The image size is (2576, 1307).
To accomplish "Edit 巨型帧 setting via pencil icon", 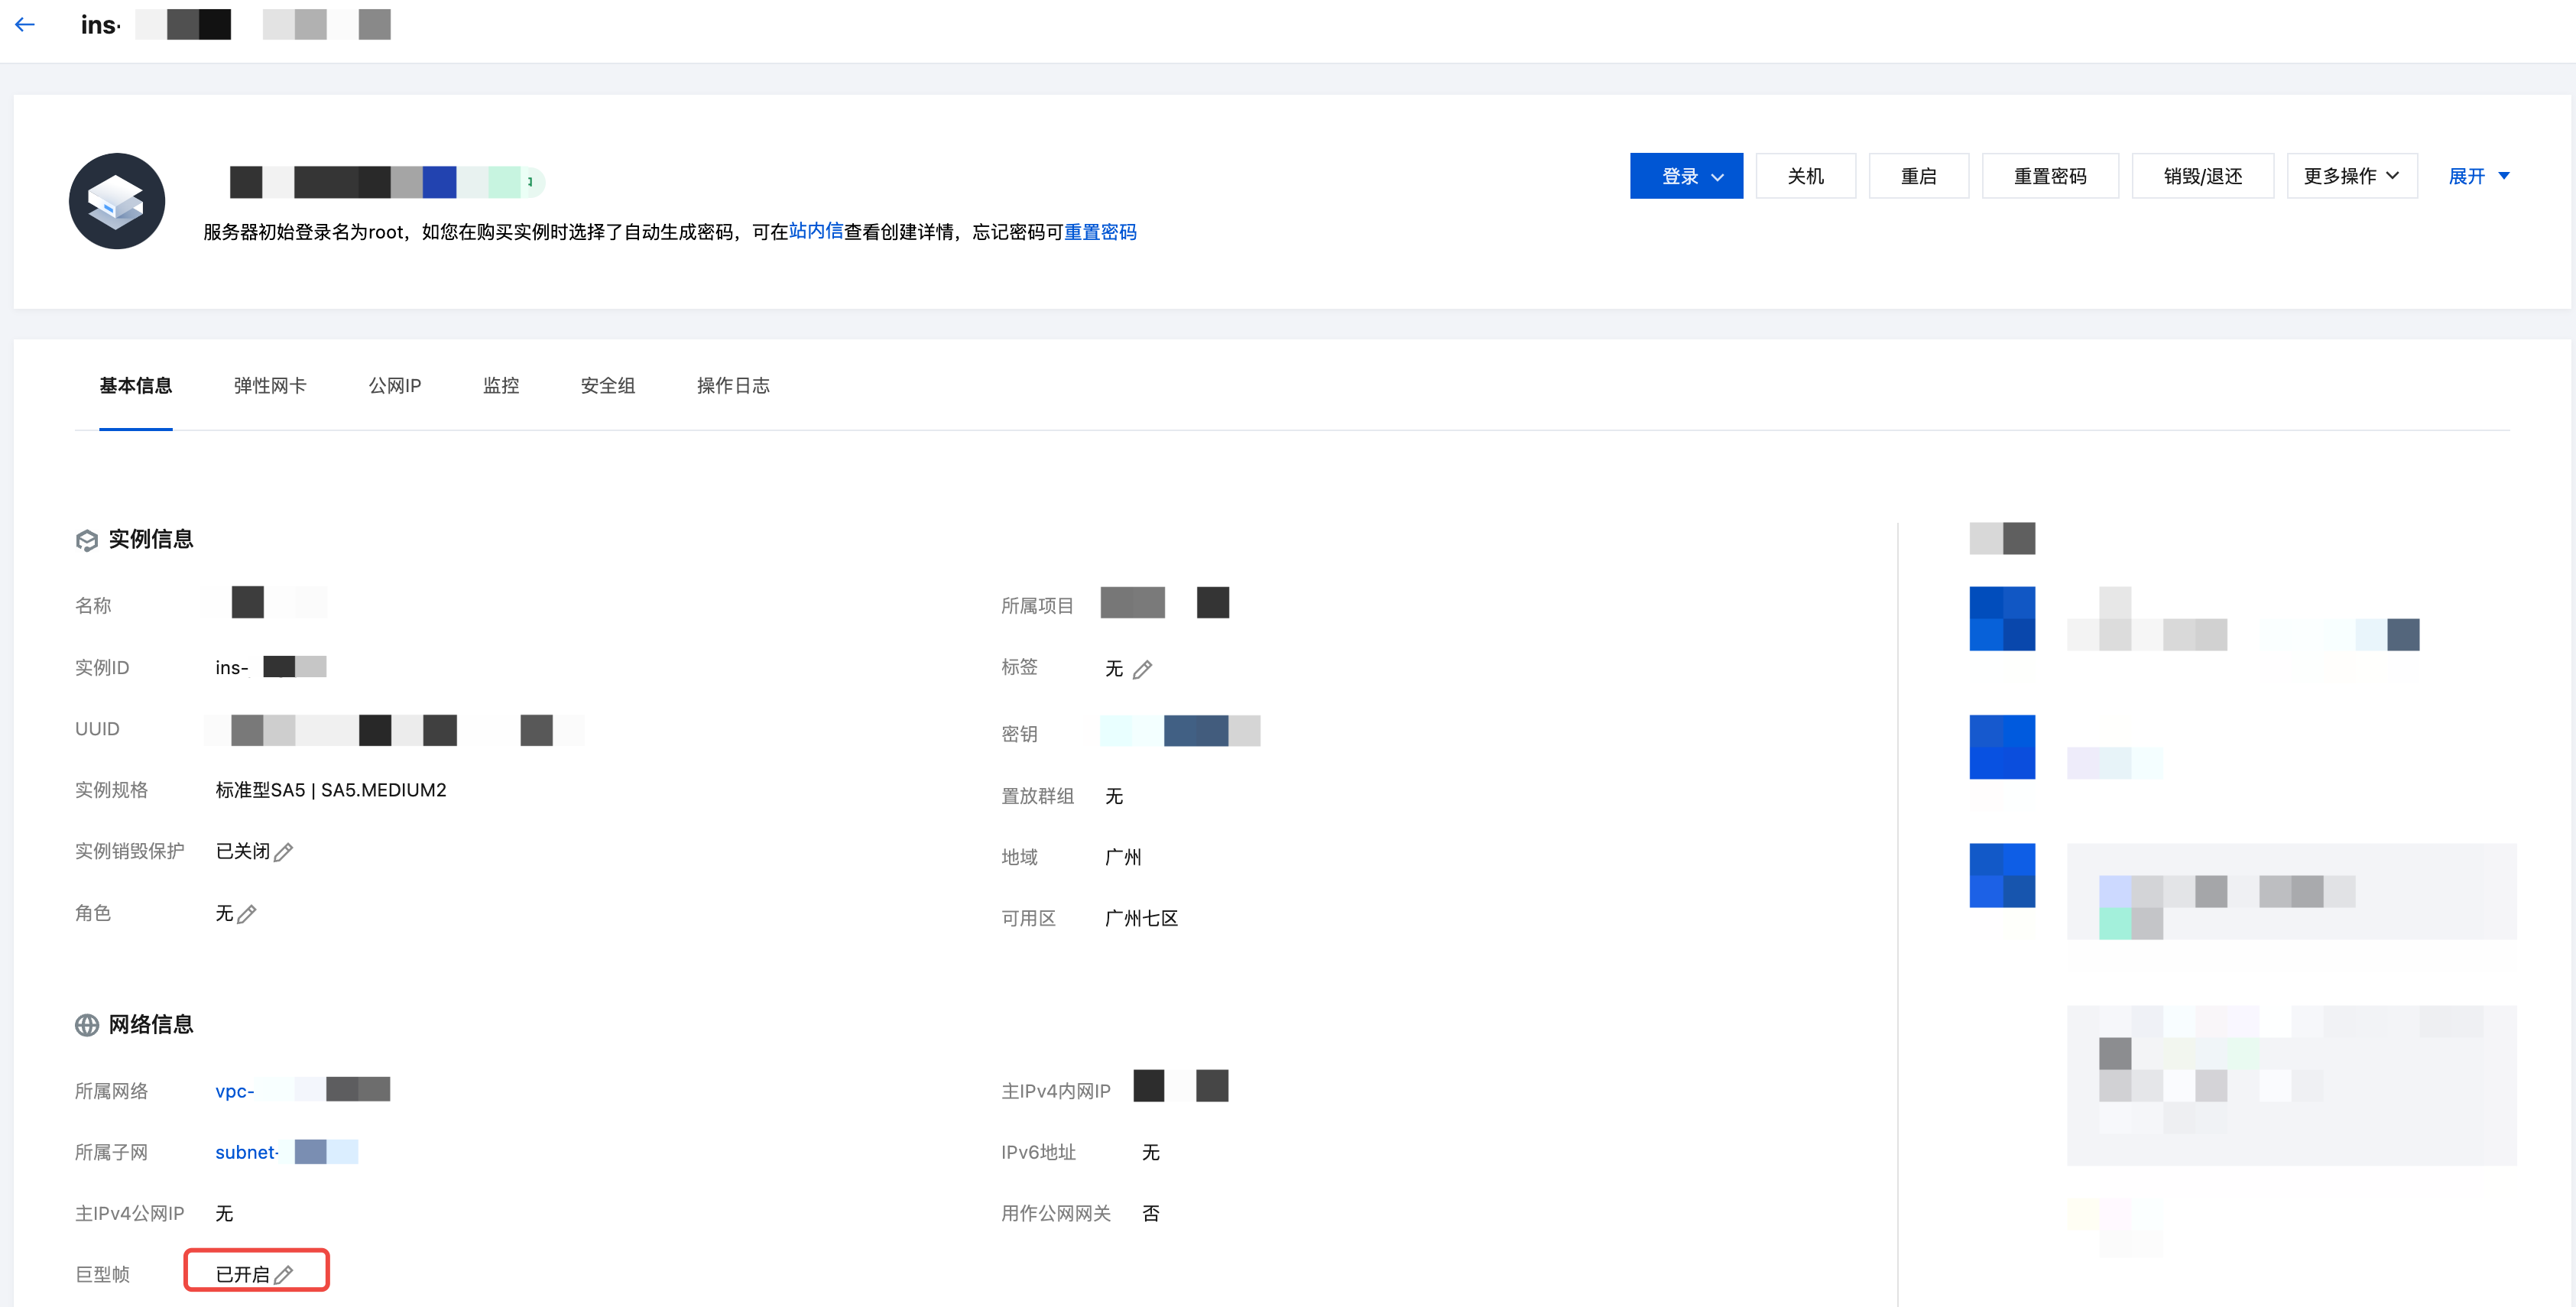I will point(284,1275).
